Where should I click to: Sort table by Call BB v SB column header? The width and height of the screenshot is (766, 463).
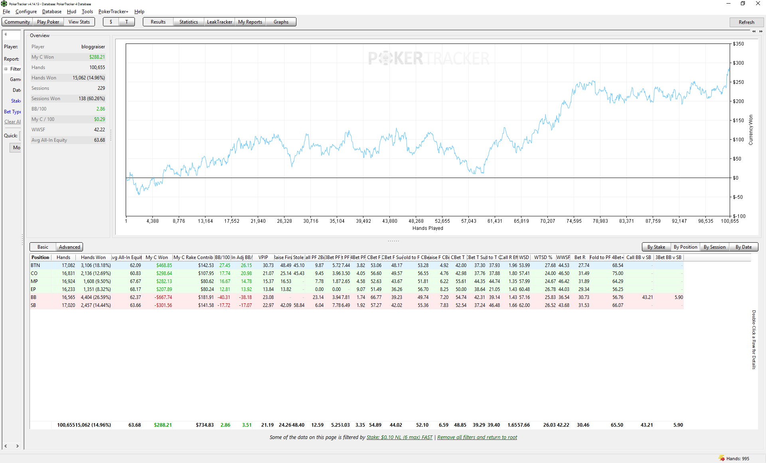pos(639,257)
